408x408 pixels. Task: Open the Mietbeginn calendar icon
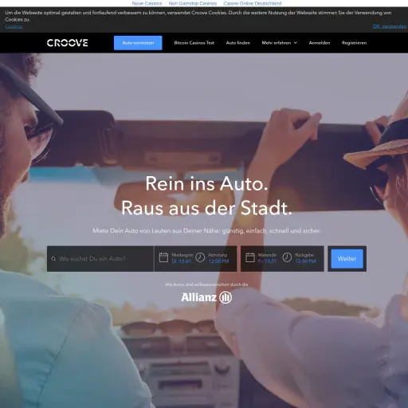point(163,257)
